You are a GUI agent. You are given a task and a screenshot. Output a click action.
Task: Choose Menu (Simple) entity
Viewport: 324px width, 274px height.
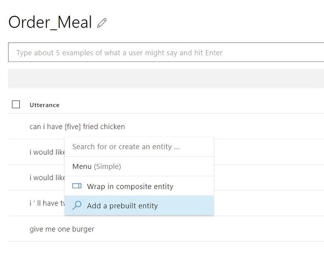[x=139, y=166]
